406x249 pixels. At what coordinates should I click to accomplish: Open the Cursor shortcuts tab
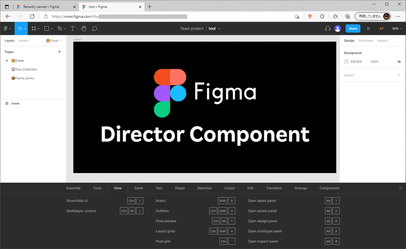point(230,188)
